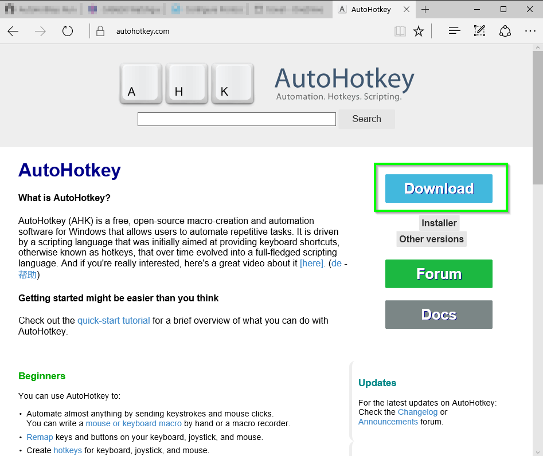The height and width of the screenshot is (456, 543).
Task: Add page to favorites with star icon
Action: tap(419, 32)
